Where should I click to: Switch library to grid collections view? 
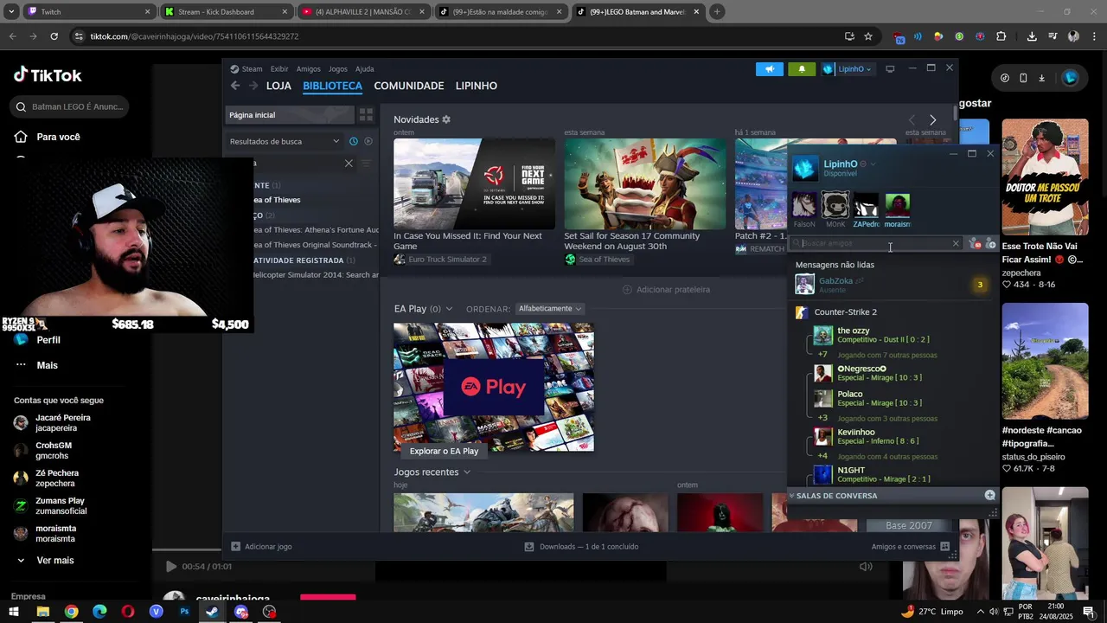click(366, 114)
